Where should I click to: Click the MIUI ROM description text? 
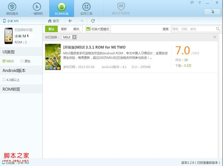[x=115, y=55]
